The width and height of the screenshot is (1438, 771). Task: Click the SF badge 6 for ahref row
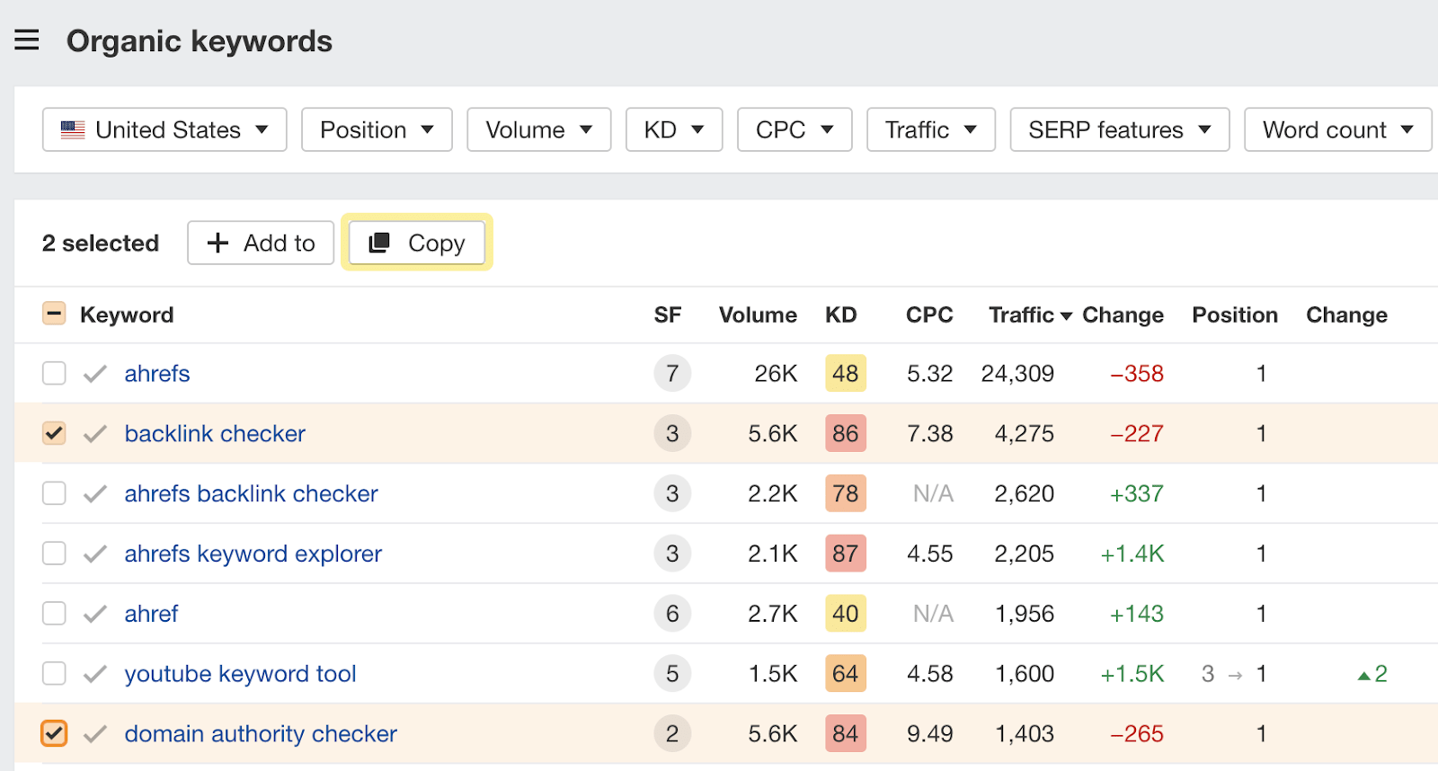(x=671, y=614)
